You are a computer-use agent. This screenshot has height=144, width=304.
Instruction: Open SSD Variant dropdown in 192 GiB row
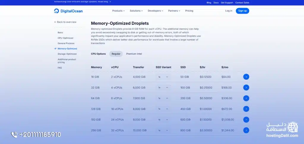tap(163, 120)
